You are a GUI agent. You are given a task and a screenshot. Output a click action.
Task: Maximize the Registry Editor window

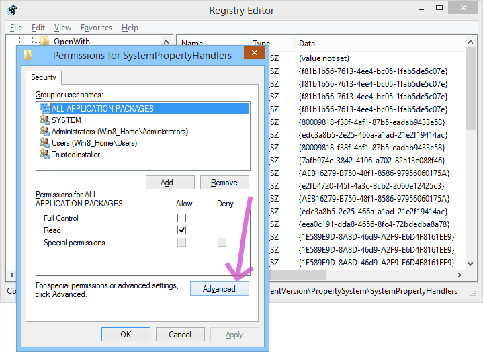coord(439,8)
